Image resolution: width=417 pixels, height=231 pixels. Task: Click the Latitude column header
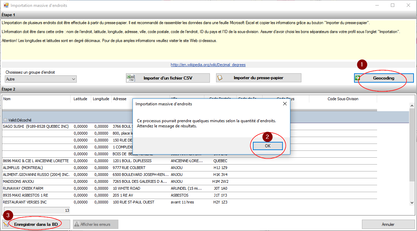pos(81,99)
